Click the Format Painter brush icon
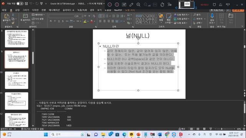 (x=13, y=23)
